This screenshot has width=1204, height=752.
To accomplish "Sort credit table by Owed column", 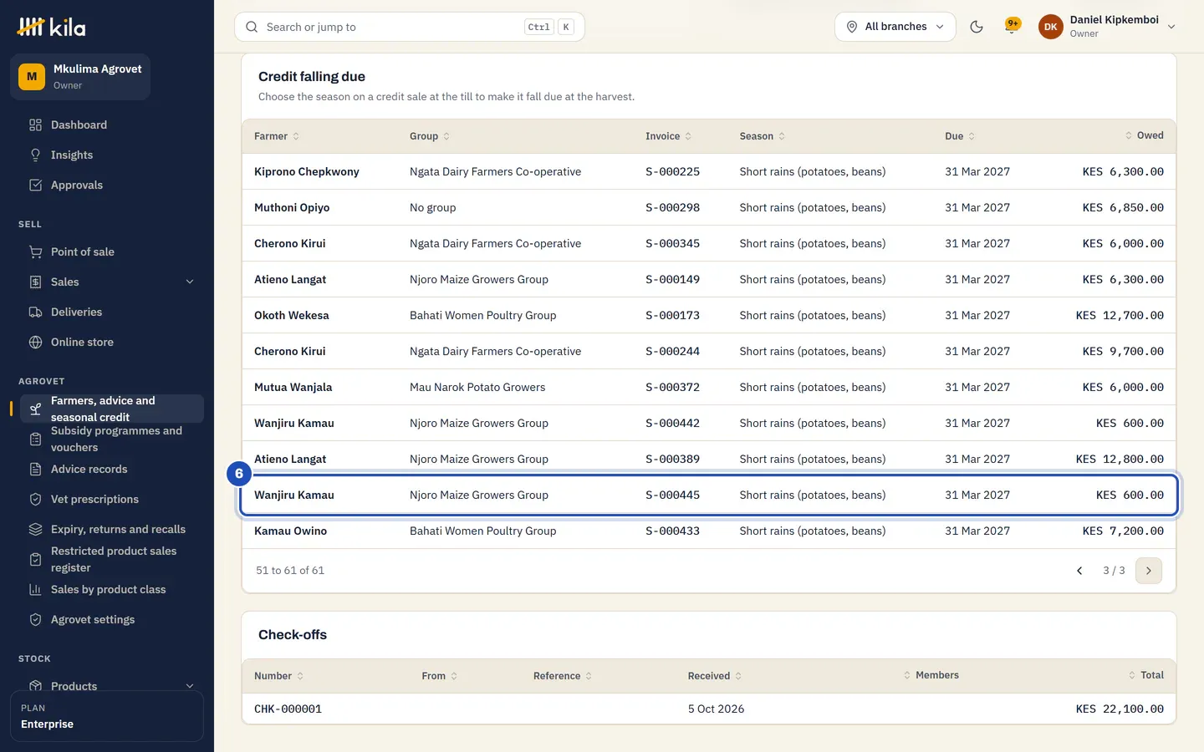I will [1144, 135].
